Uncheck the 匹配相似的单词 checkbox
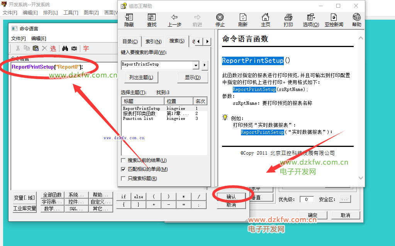The height and width of the screenshot is (246, 395). coord(124,169)
